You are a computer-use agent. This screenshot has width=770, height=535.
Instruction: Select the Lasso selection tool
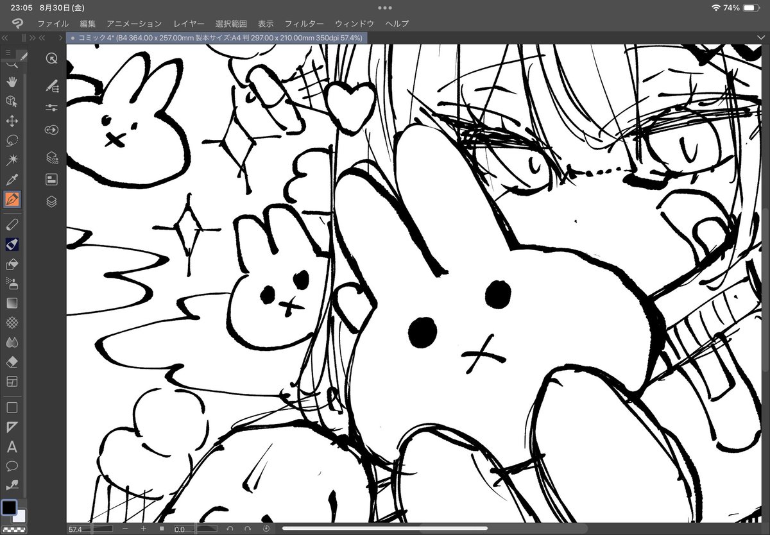(12, 140)
